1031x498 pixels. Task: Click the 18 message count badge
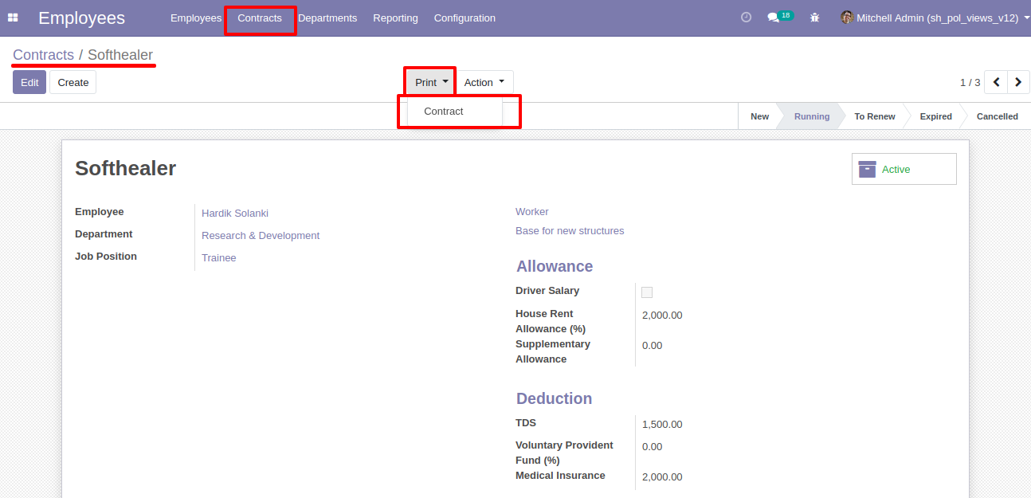786,15
